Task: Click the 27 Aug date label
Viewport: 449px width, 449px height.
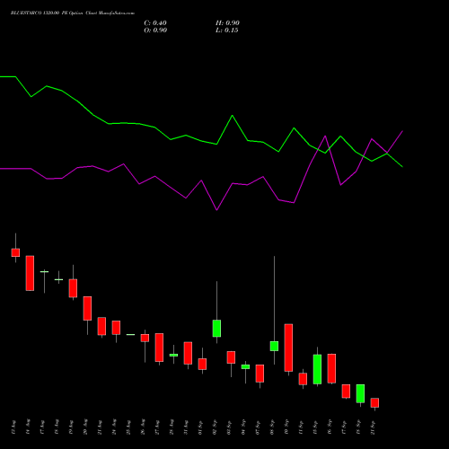Action: (157, 427)
